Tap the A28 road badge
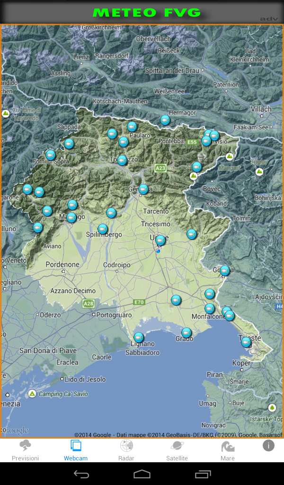Image resolution: width=284 pixels, height=485 pixels. [x=89, y=304]
